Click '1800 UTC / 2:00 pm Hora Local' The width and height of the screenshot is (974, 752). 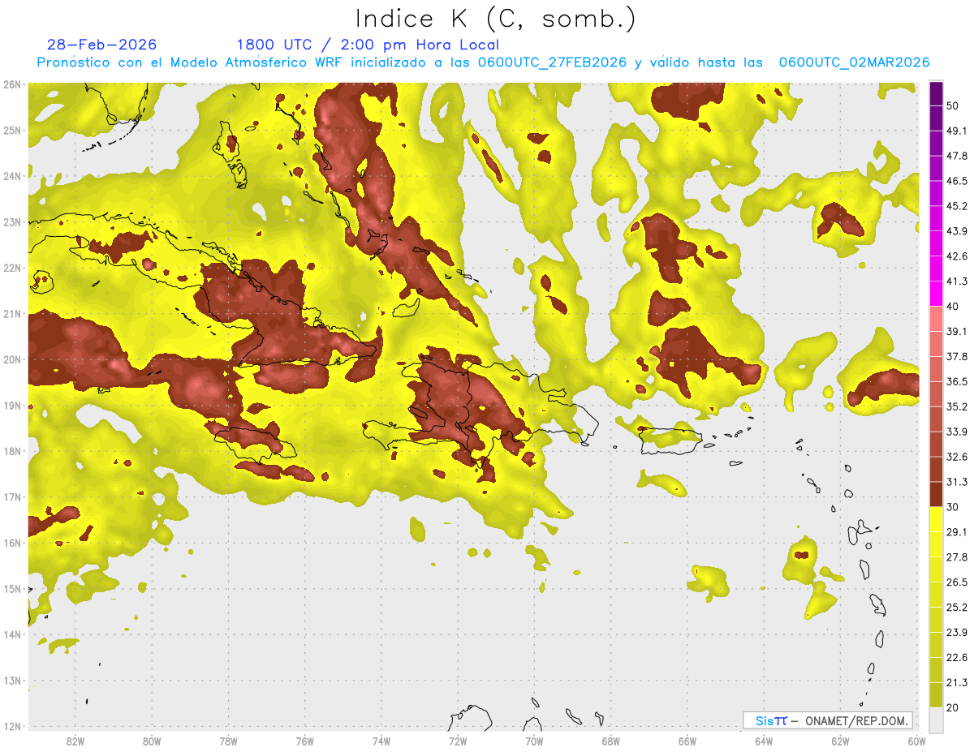(368, 45)
